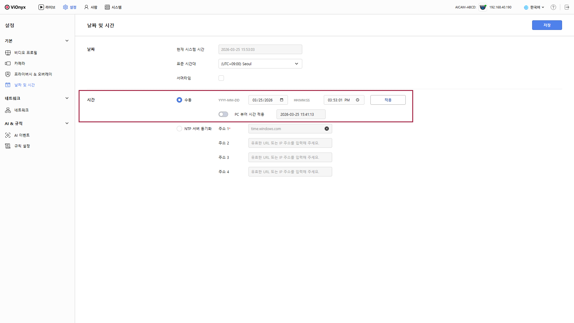The height and width of the screenshot is (323, 574).
Task: Open the date picker calendar icon
Action: pos(282,100)
